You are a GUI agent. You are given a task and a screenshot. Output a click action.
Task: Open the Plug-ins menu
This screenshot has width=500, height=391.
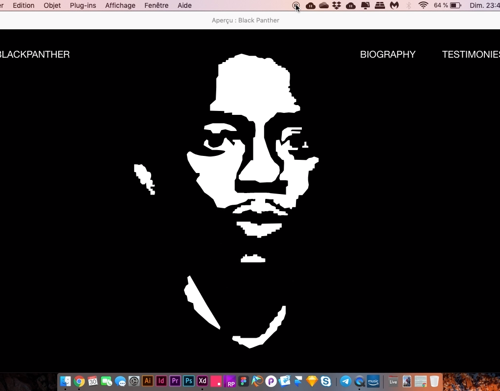83,5
